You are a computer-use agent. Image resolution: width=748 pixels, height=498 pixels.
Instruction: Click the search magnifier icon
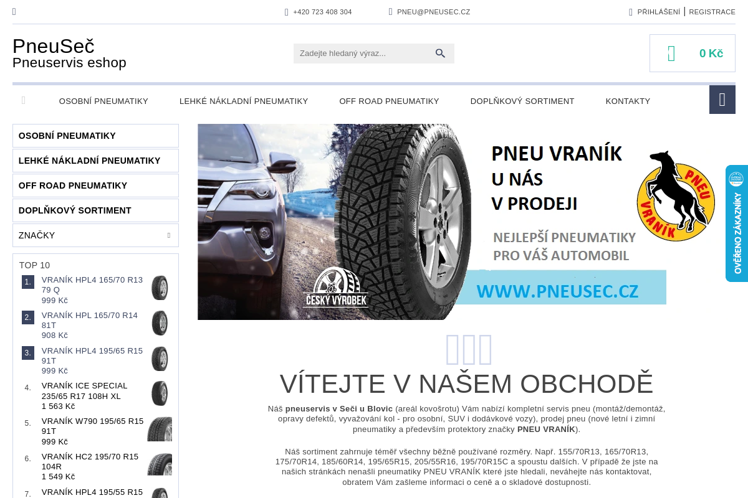click(440, 54)
